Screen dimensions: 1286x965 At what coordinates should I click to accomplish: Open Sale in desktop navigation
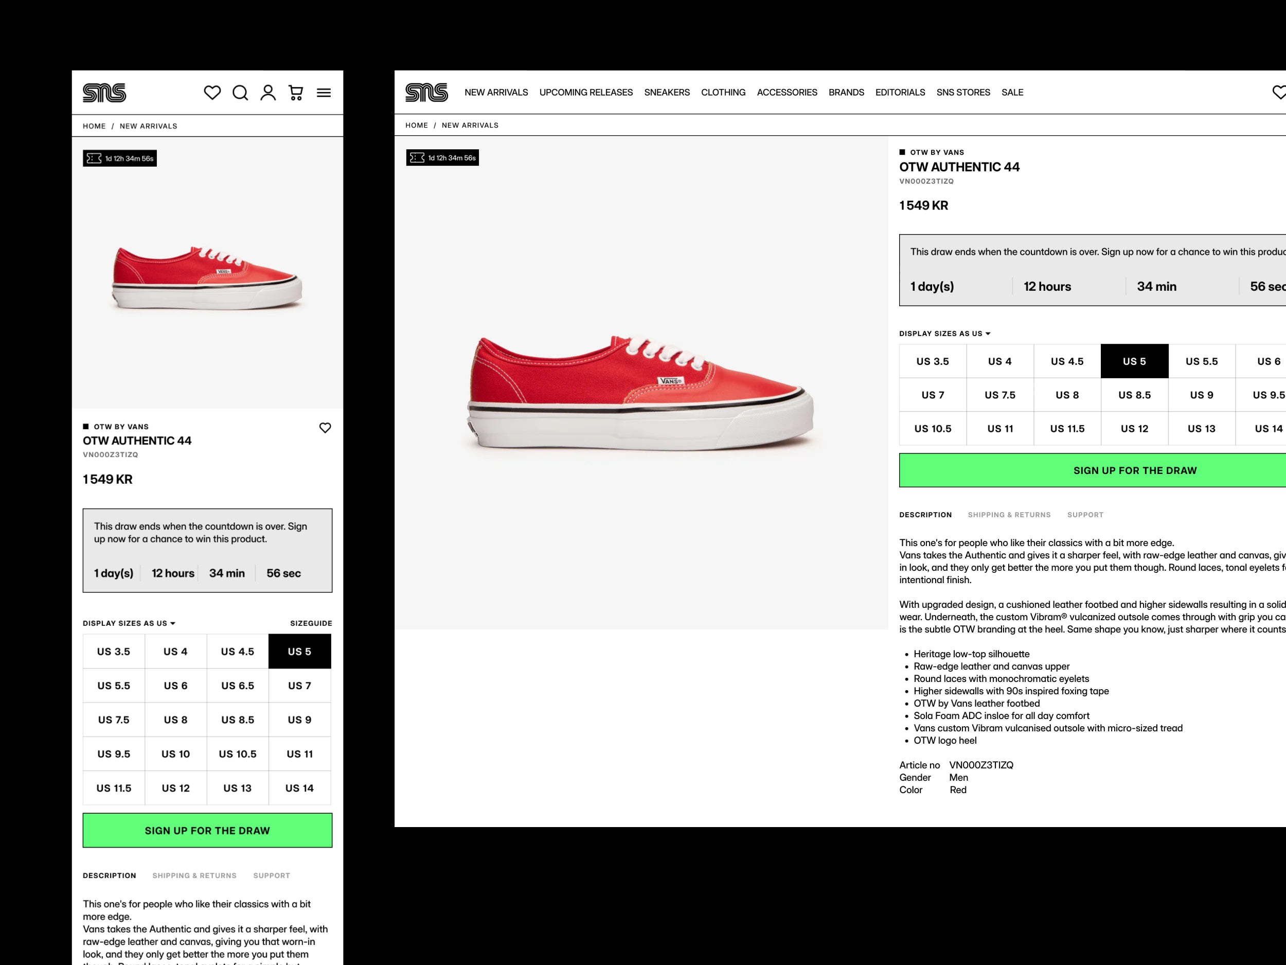click(x=1012, y=93)
